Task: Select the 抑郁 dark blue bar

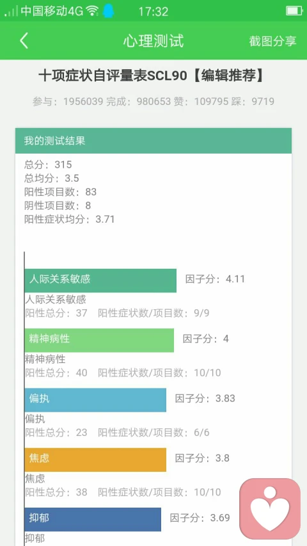Action: pyautogui.click(x=93, y=519)
